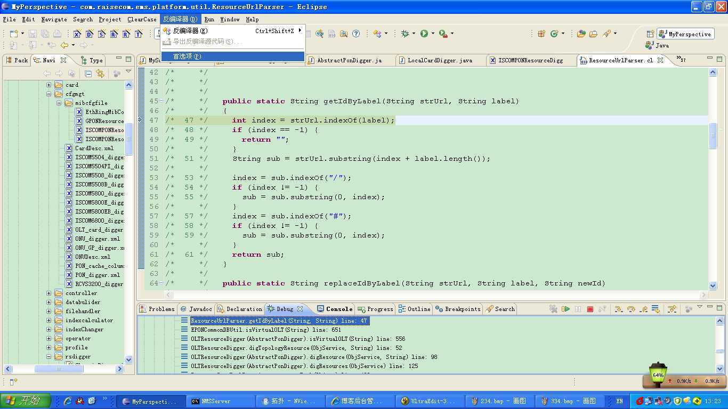The width and height of the screenshot is (728, 409).
Task: Click the Step Into debug icon
Action: pyautogui.click(x=619, y=309)
